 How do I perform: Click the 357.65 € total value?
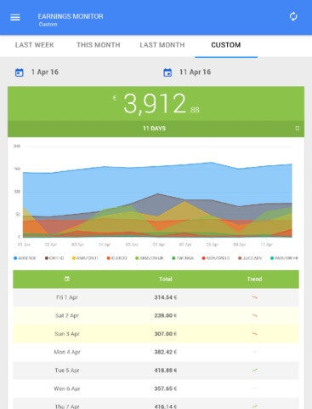pyautogui.click(x=166, y=389)
